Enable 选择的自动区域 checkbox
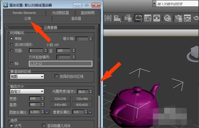The width and height of the screenshot is (199, 128). pyautogui.click(x=56, y=76)
